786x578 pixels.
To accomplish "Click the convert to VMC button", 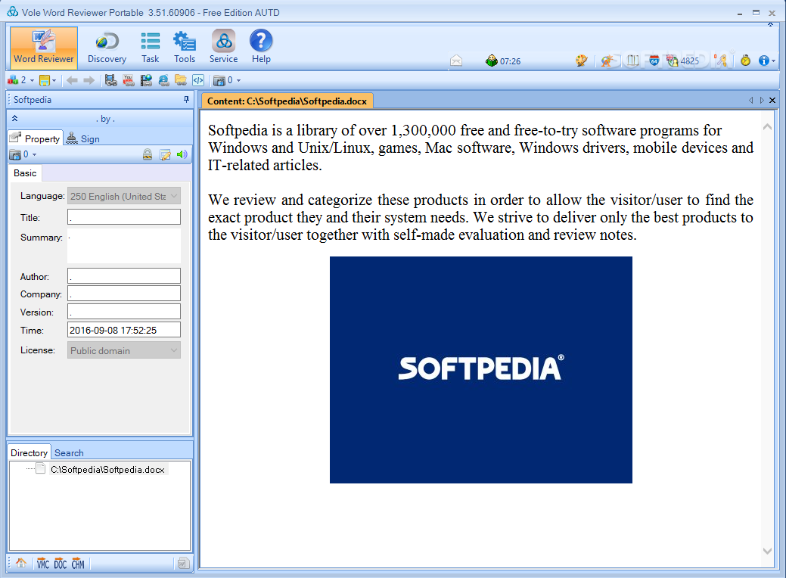I will coord(42,564).
